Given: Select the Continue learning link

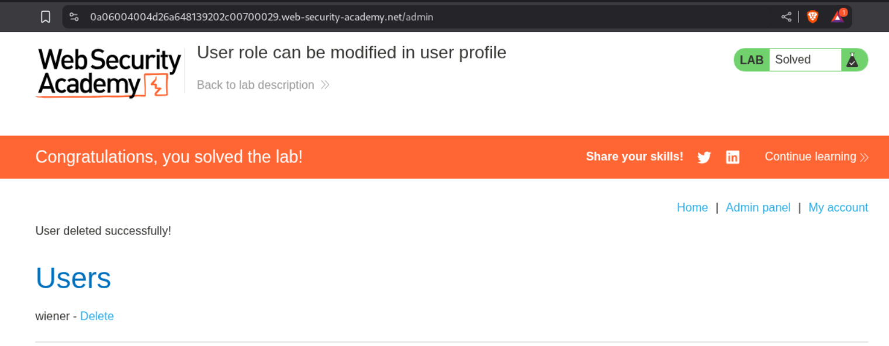Looking at the screenshot, I should click(x=810, y=156).
